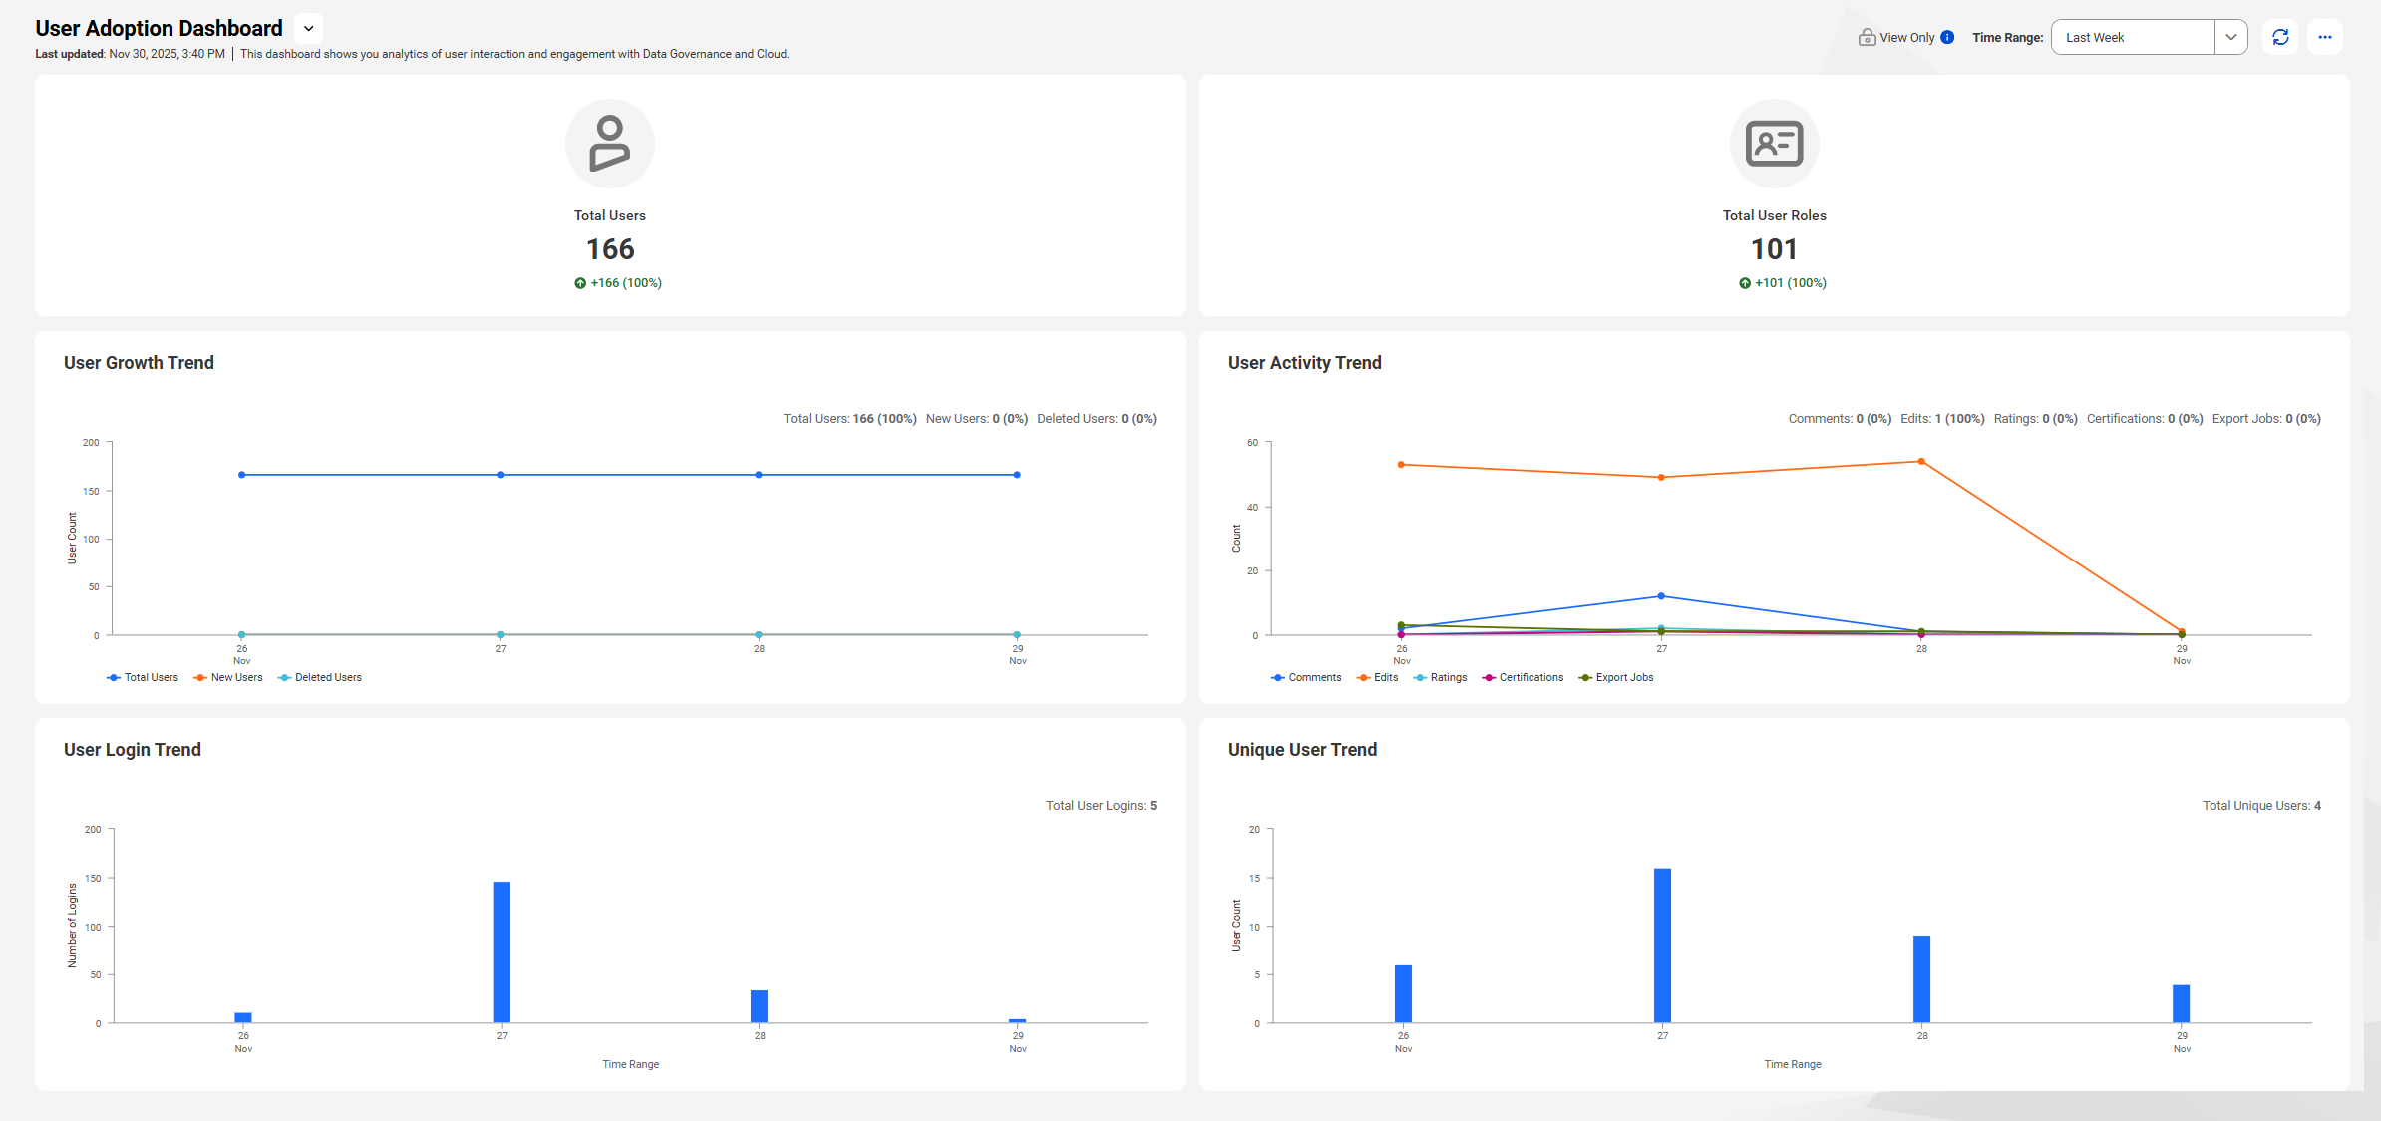Click the View Only label
The width and height of the screenshot is (2381, 1121).
[1907, 38]
